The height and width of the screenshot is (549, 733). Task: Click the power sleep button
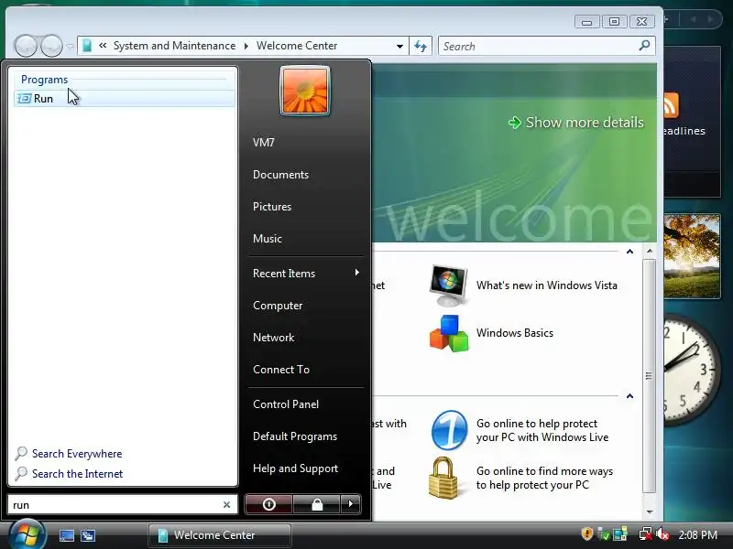point(268,504)
